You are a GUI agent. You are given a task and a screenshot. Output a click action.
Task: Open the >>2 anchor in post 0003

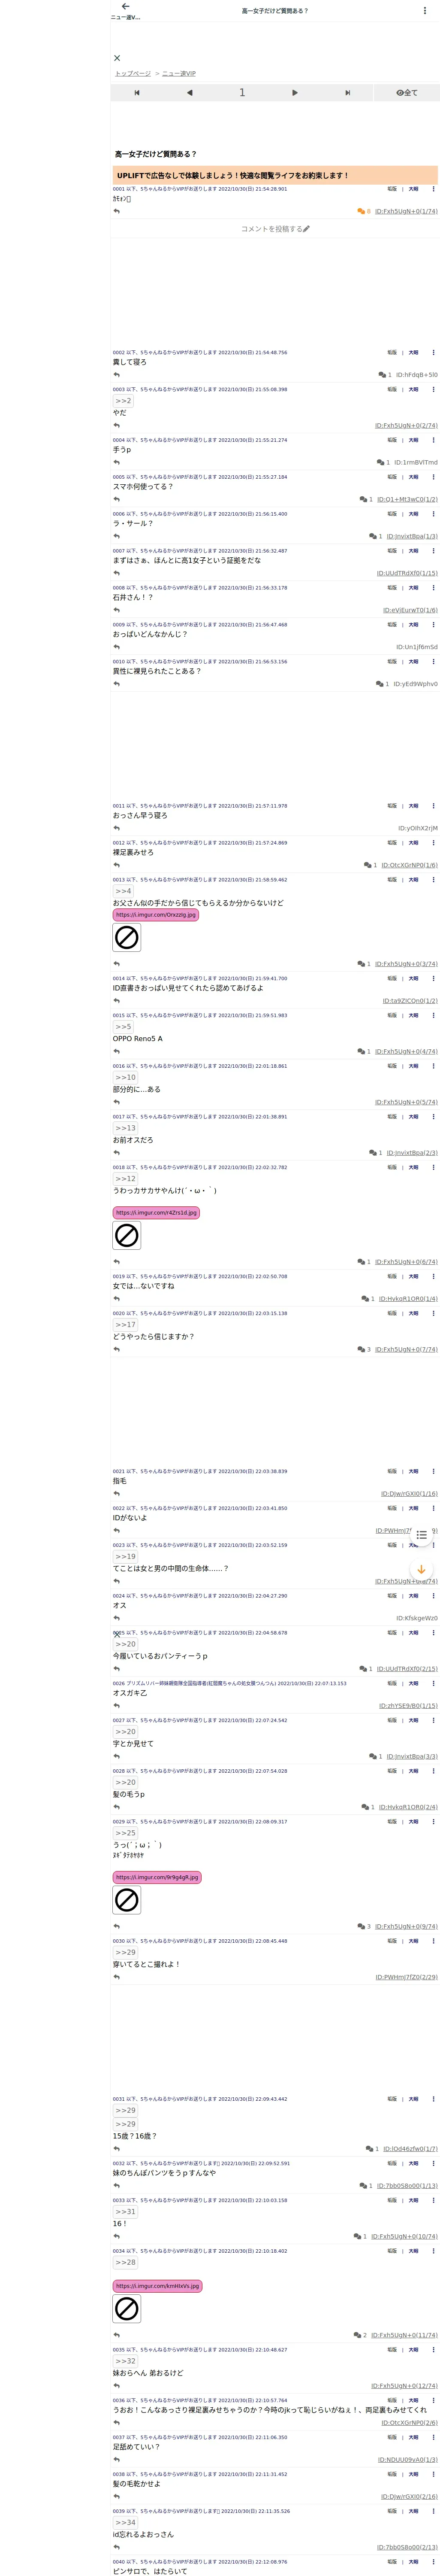click(123, 401)
